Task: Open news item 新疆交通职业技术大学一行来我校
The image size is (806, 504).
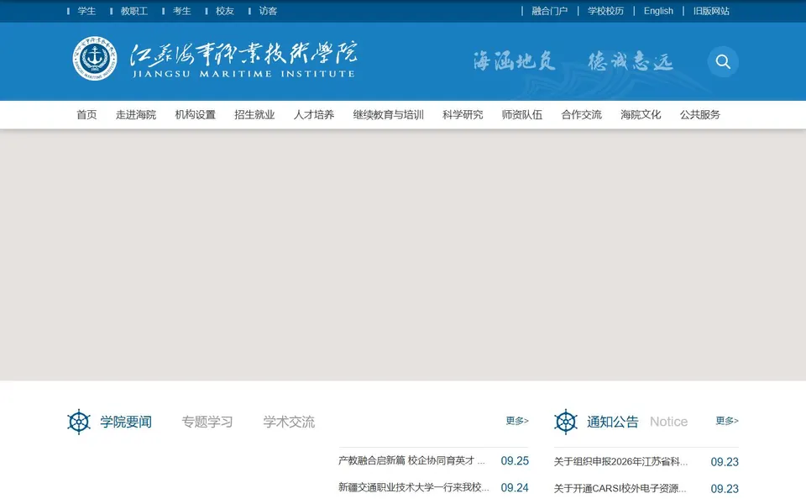Action: click(x=413, y=487)
